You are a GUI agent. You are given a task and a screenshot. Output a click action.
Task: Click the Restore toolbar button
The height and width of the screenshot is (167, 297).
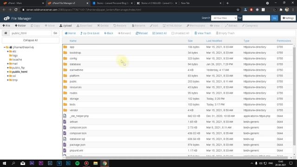coord(120,26)
